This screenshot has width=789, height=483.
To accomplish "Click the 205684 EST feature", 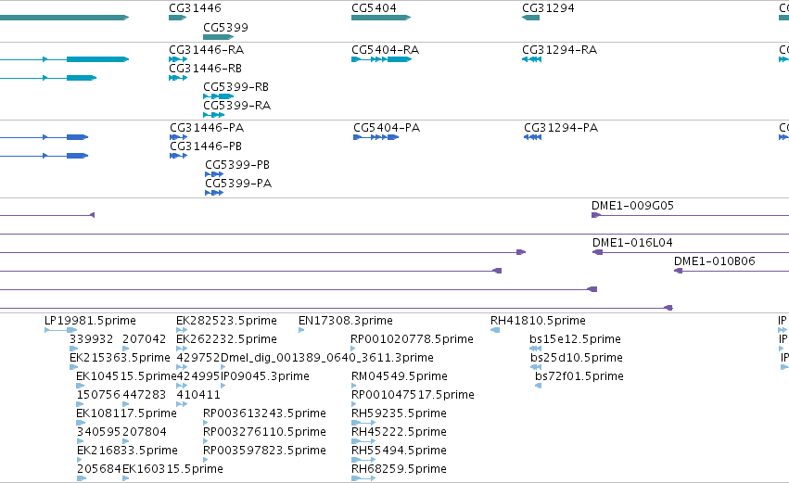I will 82,479.
